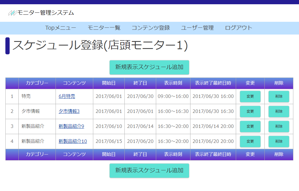Select ユーザー管理 in the navigation bar
This screenshot has width=299, height=191.
click(x=197, y=28)
